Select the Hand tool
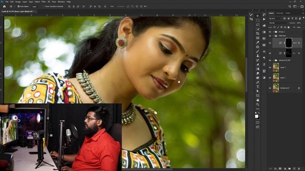 pyautogui.click(x=257, y=100)
